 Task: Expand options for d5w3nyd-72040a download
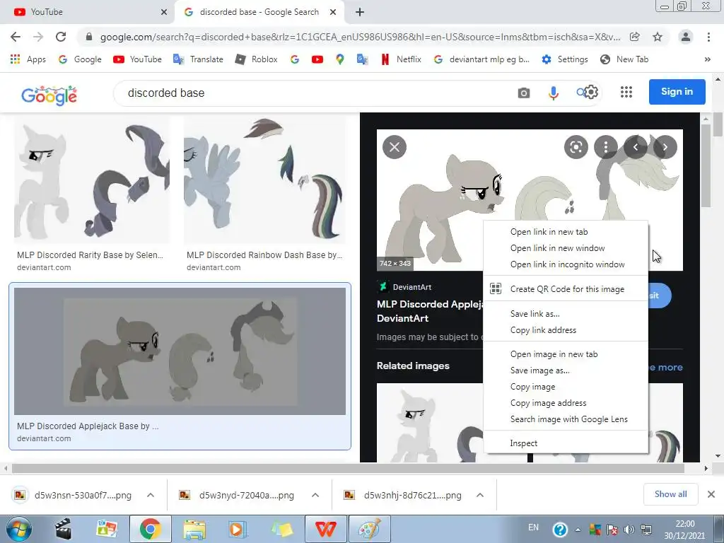coord(315,495)
